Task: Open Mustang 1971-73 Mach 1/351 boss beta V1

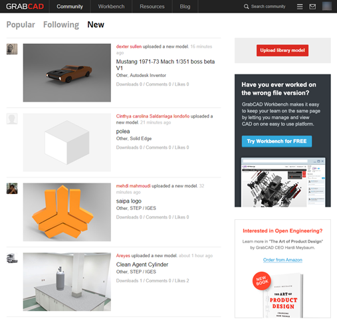Action: pos(166,64)
